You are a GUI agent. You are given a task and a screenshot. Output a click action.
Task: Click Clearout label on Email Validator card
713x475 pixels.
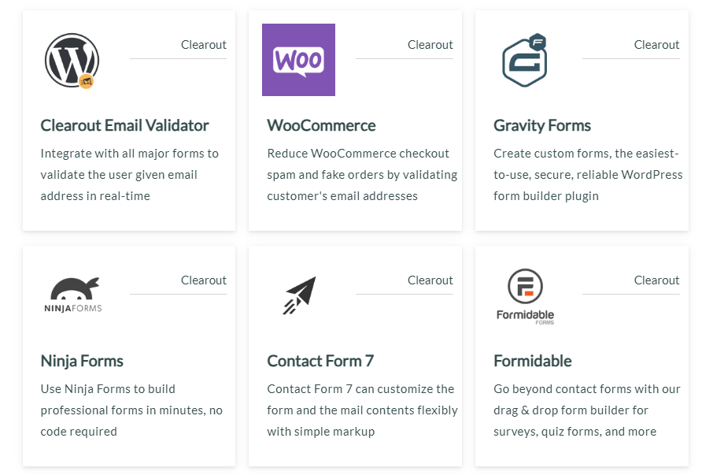204,45
